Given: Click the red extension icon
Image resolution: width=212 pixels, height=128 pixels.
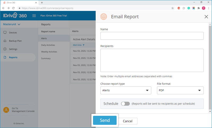Looking at the screenshot, I should point(179,8).
